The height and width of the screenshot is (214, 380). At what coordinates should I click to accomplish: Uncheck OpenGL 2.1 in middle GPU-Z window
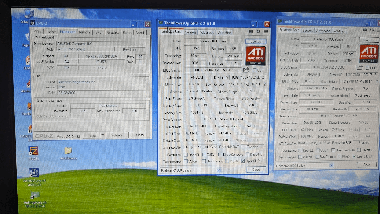coord(243,161)
